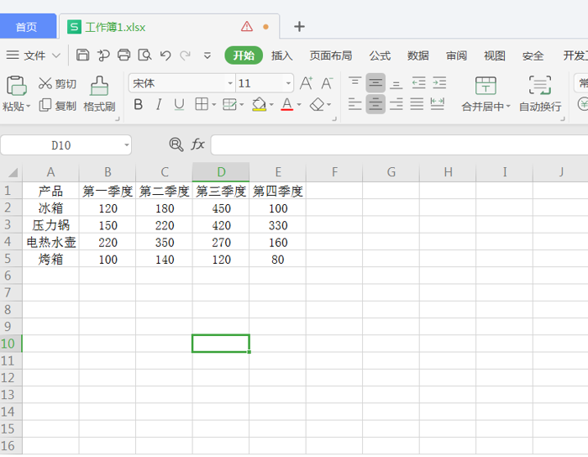Toggle middle vertical alignment
The image size is (588, 457).
375,82
